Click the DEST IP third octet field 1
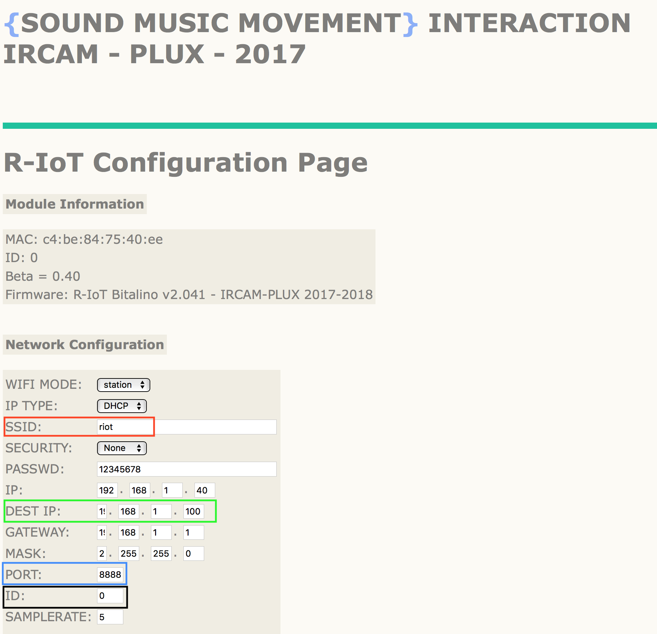 [x=161, y=511]
